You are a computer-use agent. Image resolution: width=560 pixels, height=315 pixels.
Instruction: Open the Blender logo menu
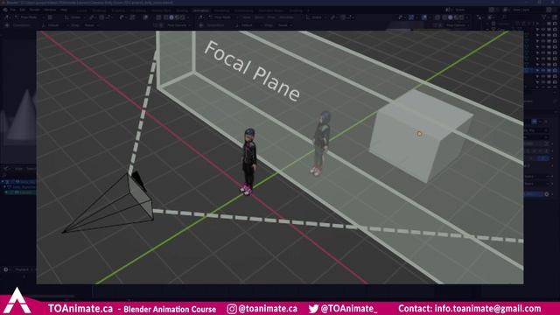[x=5, y=10]
